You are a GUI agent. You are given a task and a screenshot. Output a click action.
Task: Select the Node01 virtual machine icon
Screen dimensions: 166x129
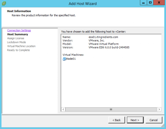click(x=64, y=59)
